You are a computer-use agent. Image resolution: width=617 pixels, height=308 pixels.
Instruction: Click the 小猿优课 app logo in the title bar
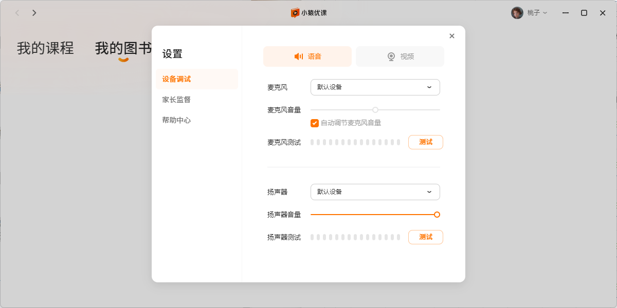pos(295,13)
